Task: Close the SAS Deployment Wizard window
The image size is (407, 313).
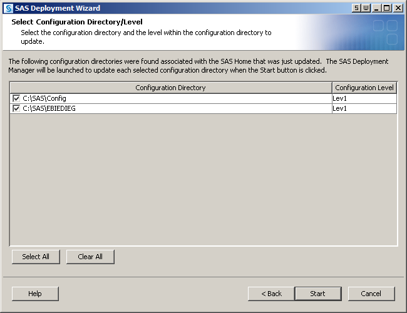Action: [398, 8]
